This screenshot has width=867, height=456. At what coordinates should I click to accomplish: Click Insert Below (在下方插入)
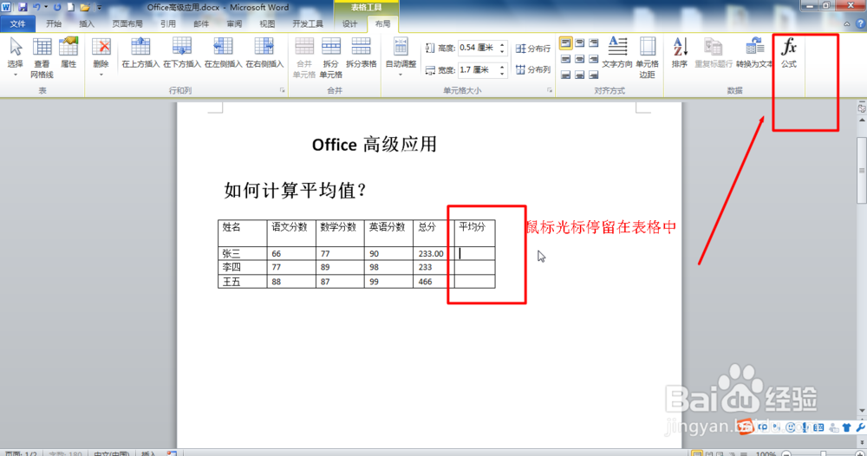[x=182, y=54]
